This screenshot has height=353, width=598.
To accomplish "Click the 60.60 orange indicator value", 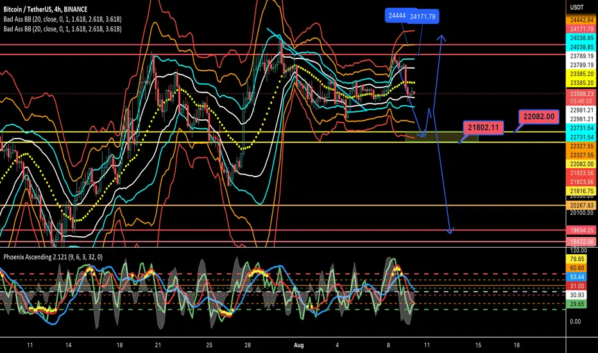I will tap(577, 268).
